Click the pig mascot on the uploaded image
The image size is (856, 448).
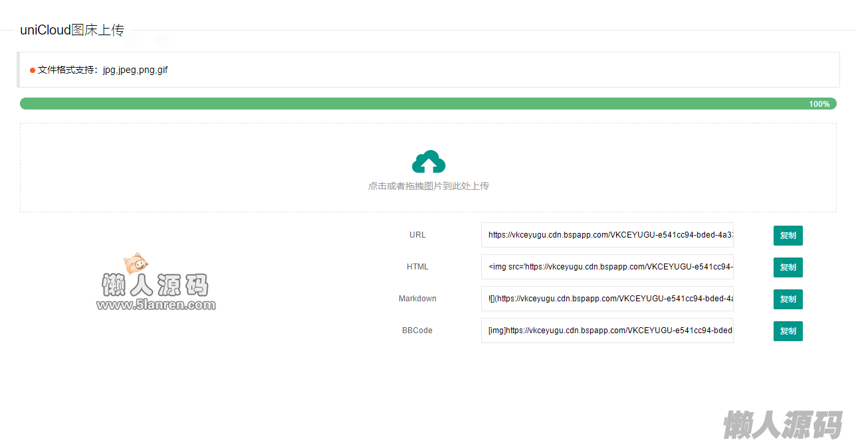(x=136, y=262)
